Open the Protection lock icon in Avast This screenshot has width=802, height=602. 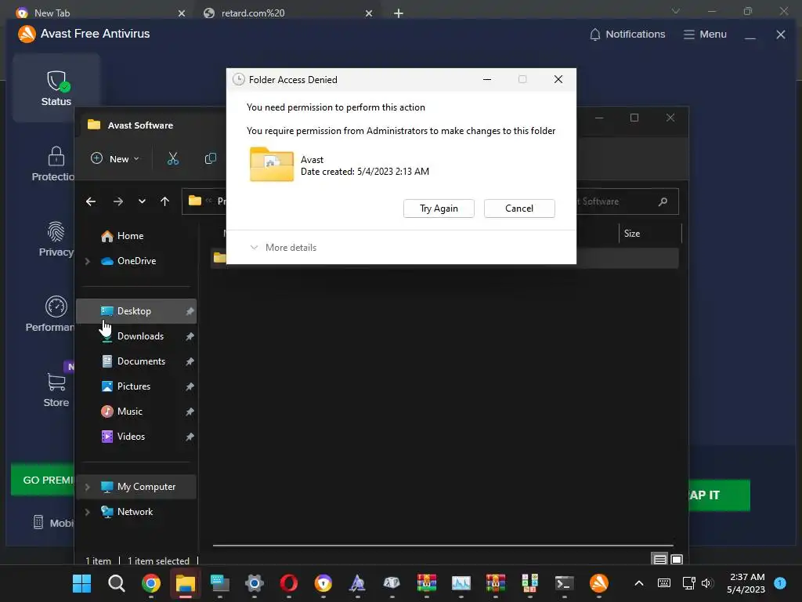point(56,156)
